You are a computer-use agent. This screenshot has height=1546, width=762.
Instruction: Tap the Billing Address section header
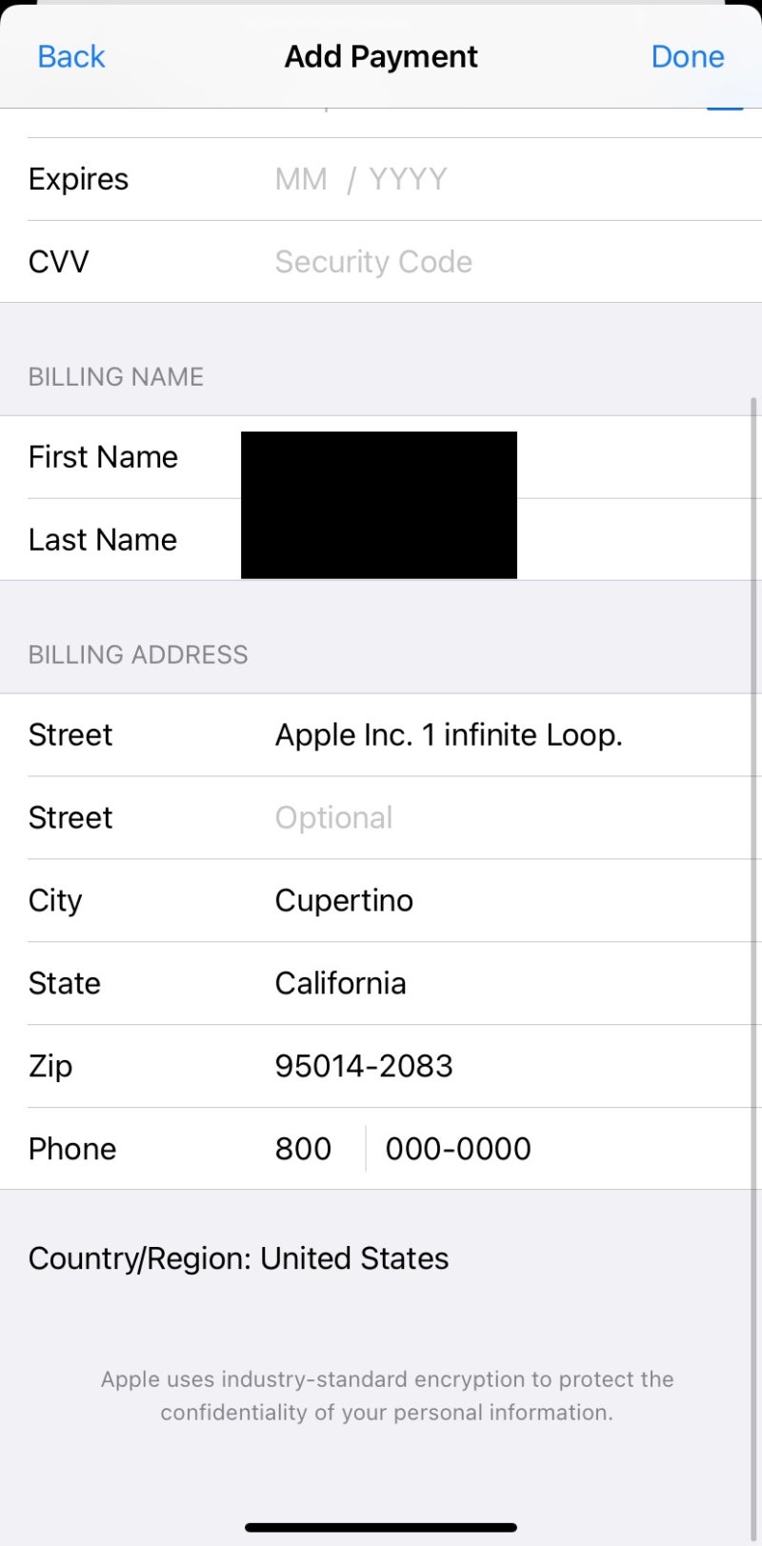click(138, 655)
